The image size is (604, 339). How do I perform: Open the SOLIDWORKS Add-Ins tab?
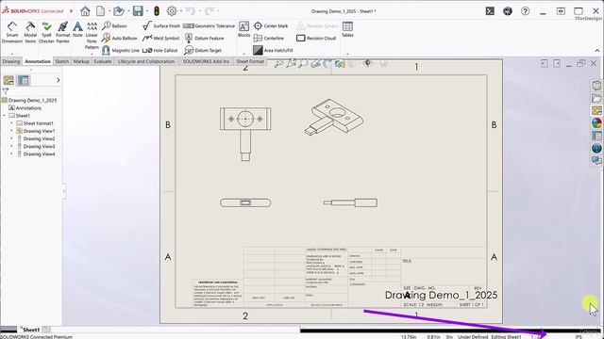pyautogui.click(x=206, y=61)
